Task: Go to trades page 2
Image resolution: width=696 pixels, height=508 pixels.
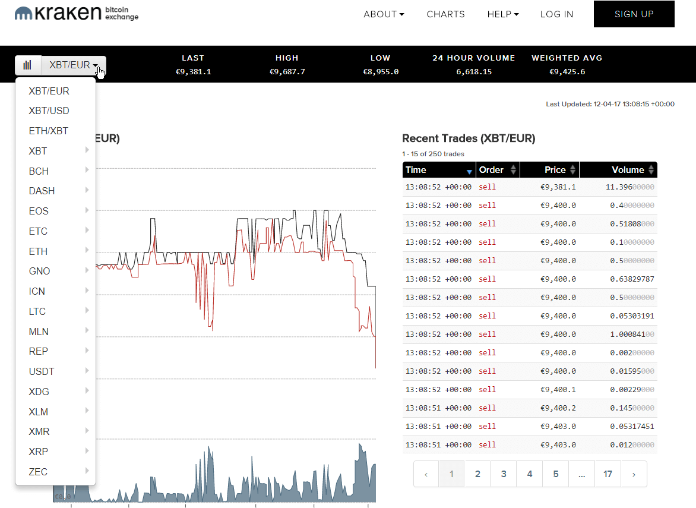Action: 477,474
